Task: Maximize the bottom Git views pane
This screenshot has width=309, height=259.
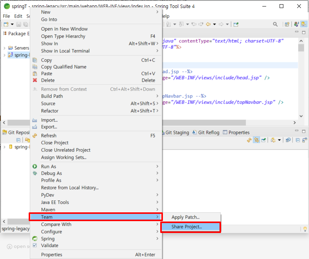Action: click(x=304, y=131)
